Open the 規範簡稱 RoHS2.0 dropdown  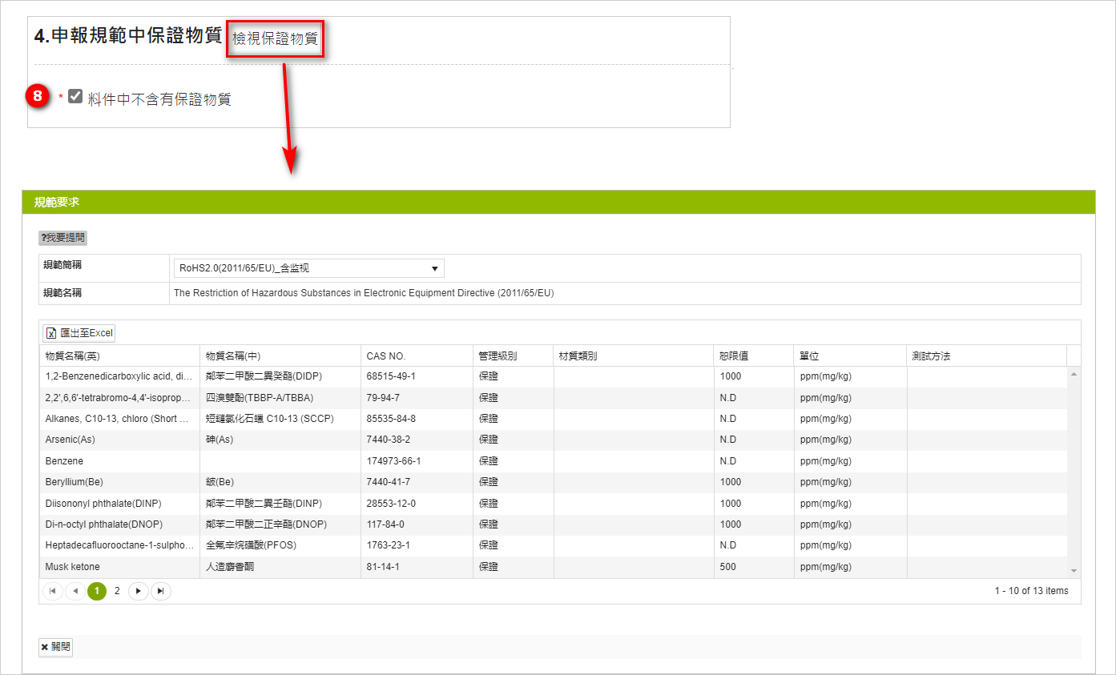[308, 268]
